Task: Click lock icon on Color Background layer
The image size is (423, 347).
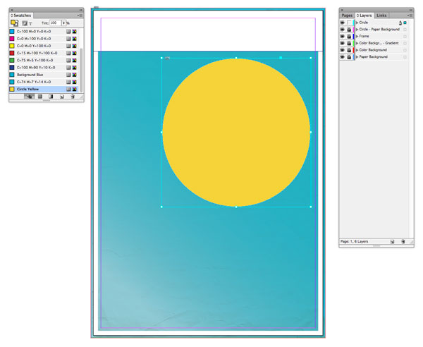Action: 349,50
